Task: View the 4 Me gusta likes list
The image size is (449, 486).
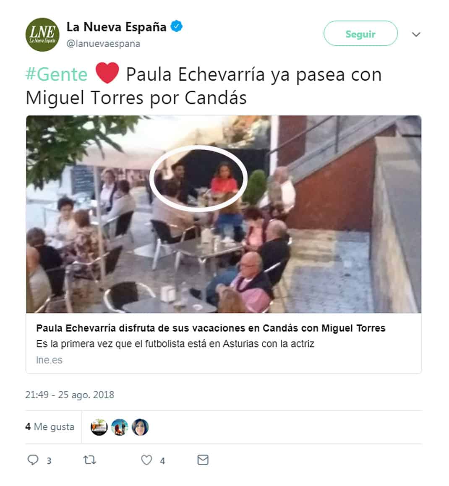Action: (50, 427)
